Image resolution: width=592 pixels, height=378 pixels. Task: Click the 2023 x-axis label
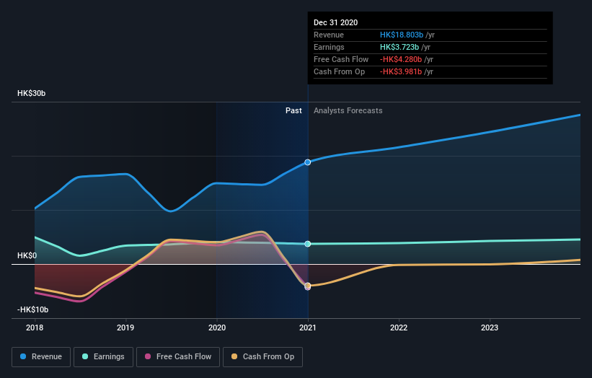pyautogui.click(x=490, y=328)
